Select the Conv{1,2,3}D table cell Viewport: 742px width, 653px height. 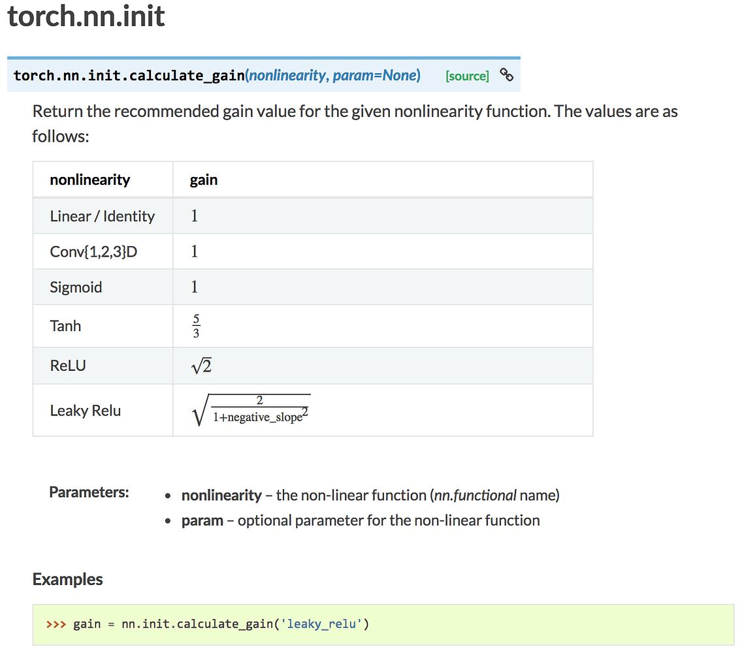click(93, 251)
